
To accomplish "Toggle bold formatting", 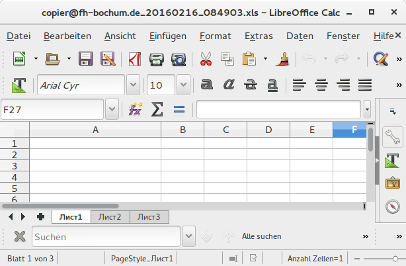I will 207,85.
